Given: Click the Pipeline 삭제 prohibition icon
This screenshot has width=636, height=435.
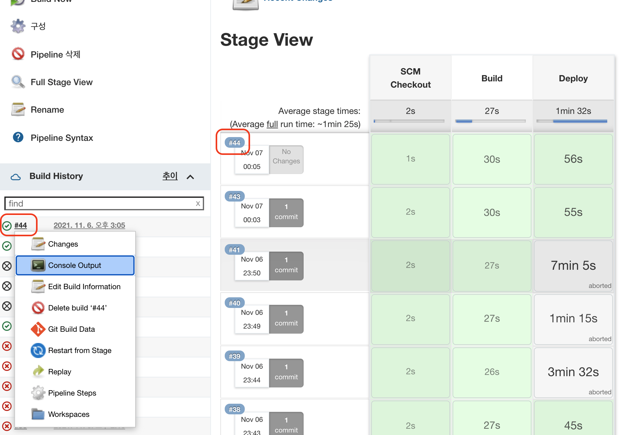Looking at the screenshot, I should pos(18,54).
